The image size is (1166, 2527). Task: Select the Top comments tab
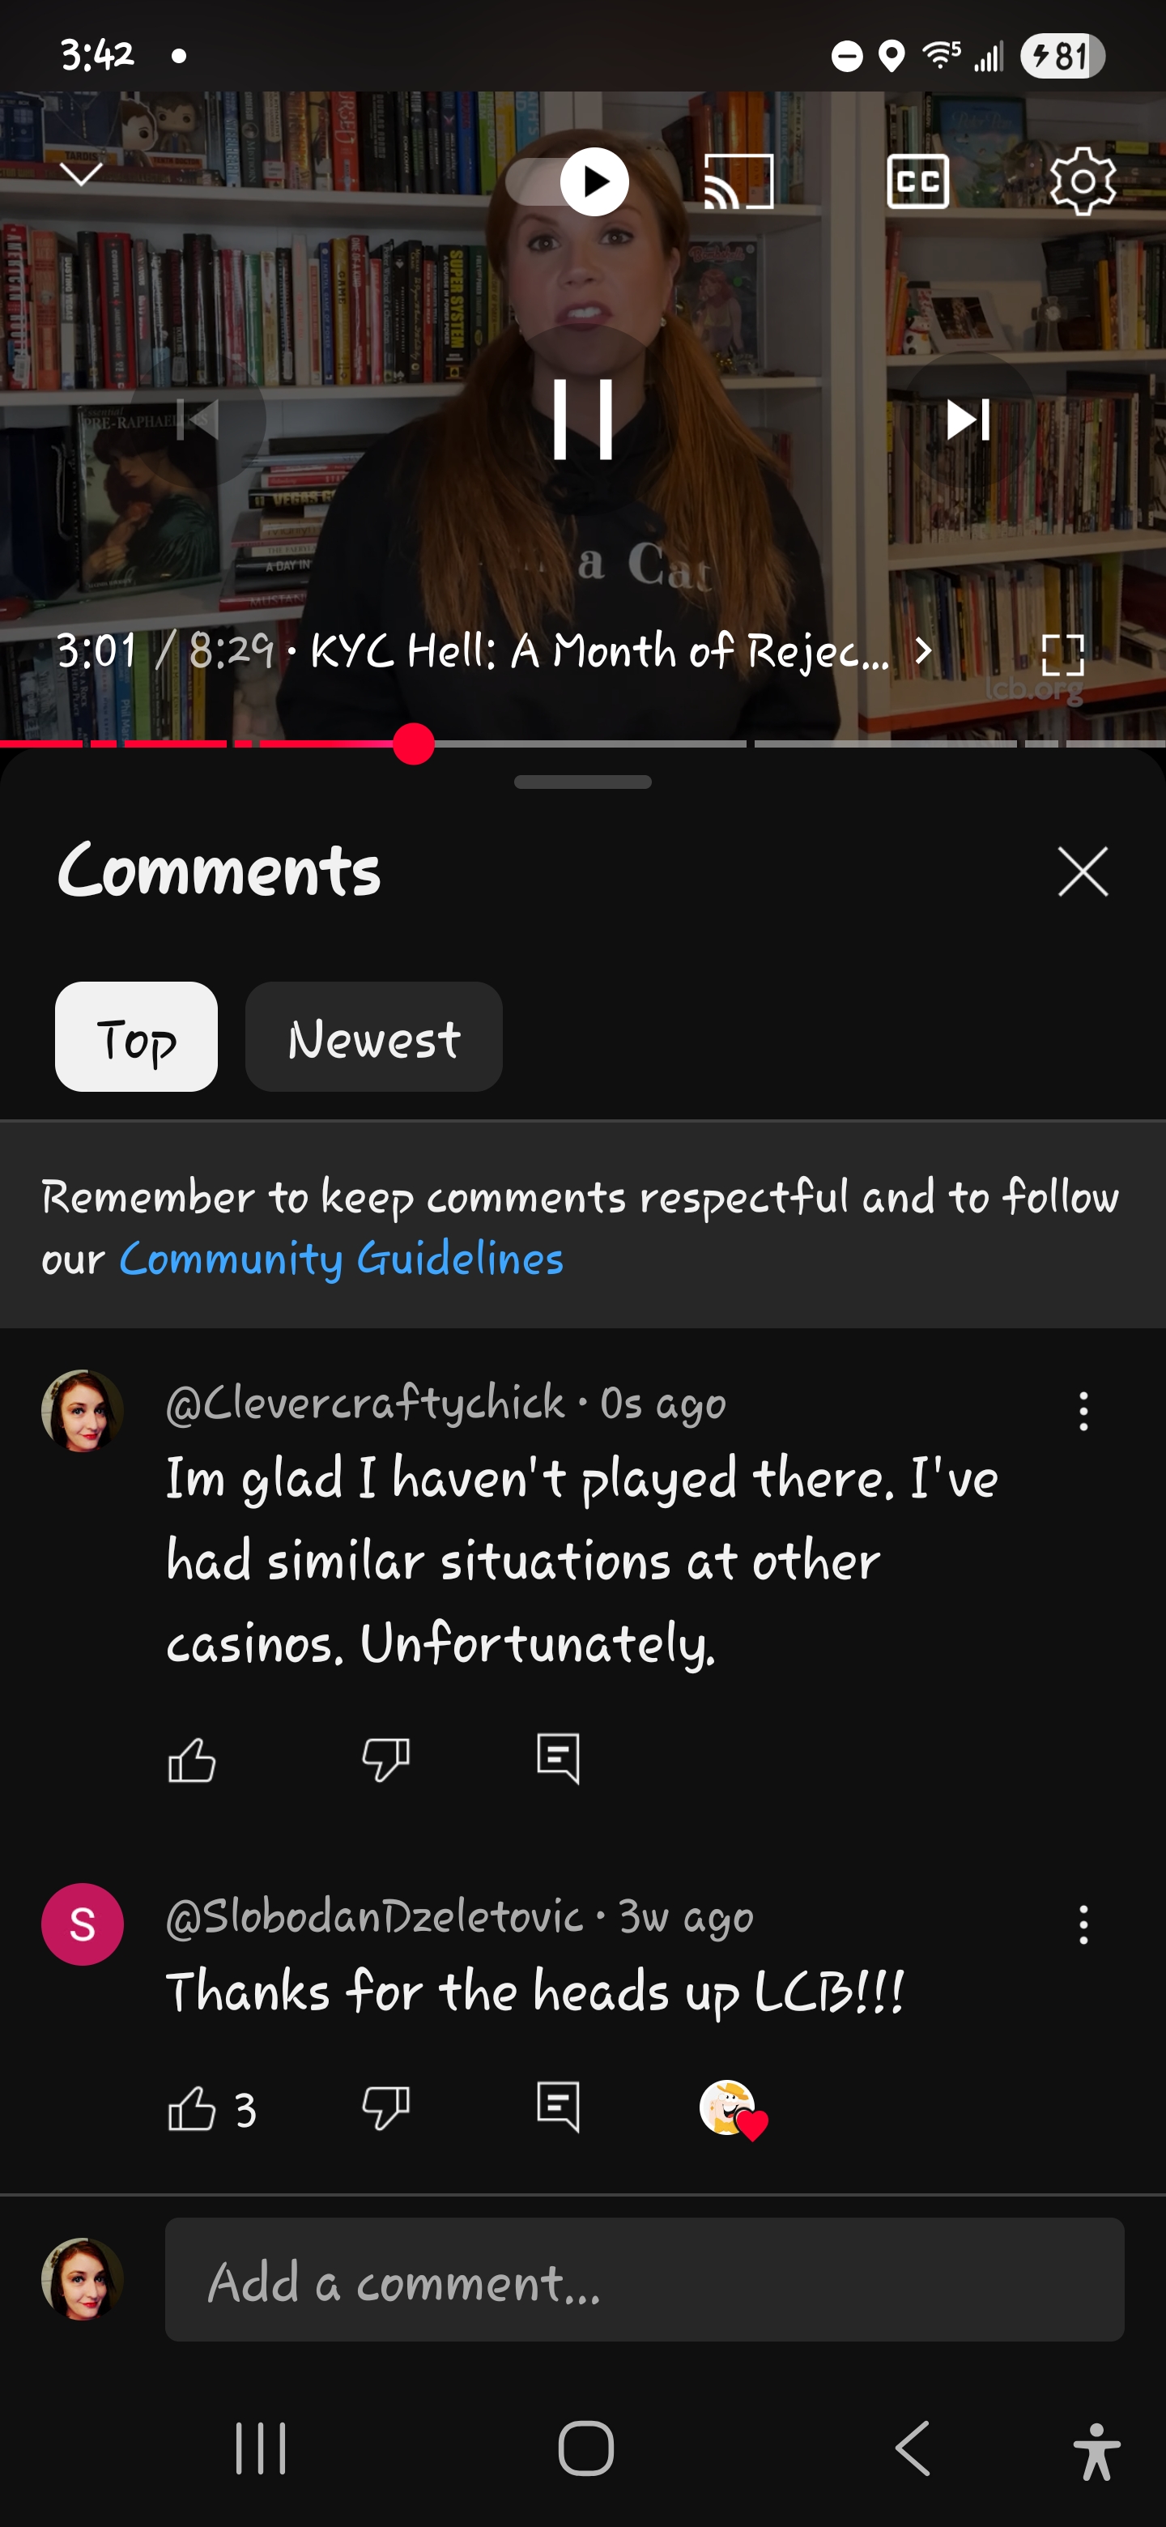(x=136, y=1037)
